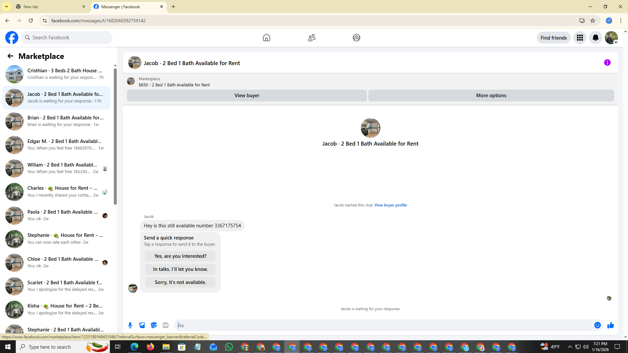The image size is (628, 353).
Task: Click the large listing photo above Jacob's name
Action: [x=370, y=128]
